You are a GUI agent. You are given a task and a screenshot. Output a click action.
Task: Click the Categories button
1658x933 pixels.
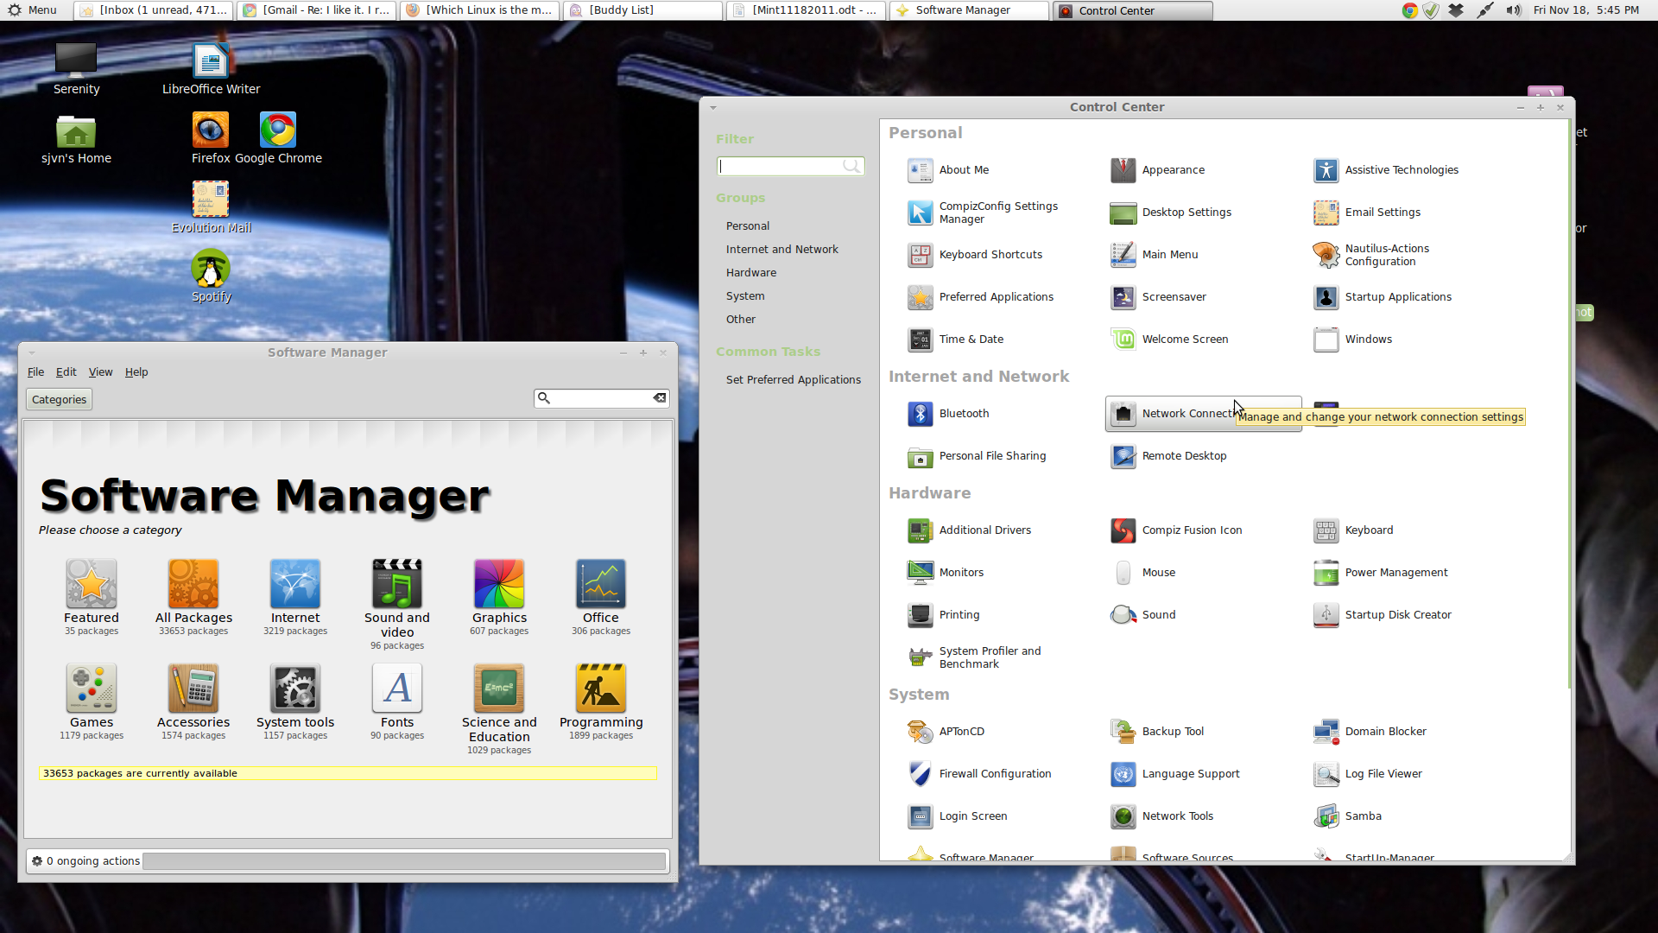click(x=59, y=400)
